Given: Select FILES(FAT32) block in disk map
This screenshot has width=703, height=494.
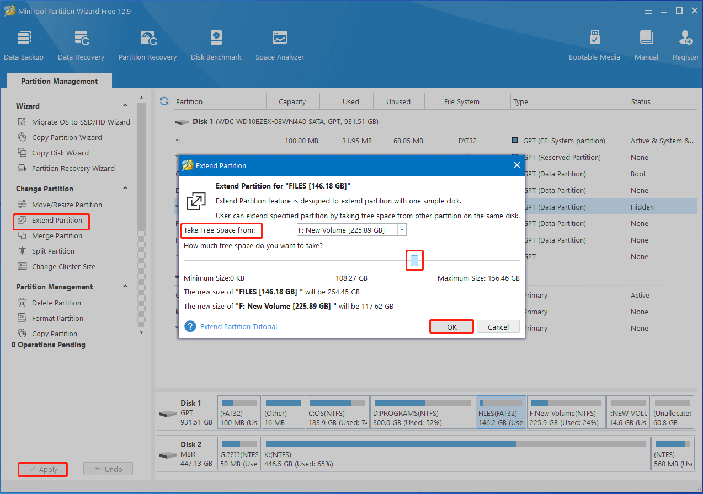Looking at the screenshot, I should 500,412.
